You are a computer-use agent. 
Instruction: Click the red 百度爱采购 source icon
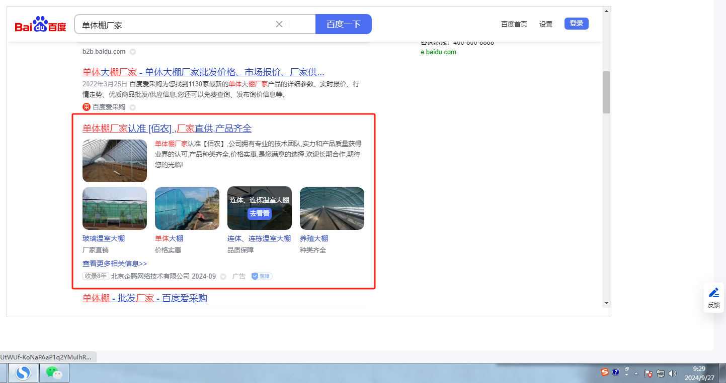click(87, 107)
